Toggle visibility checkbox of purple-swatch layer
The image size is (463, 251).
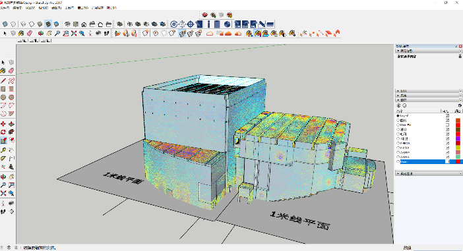(x=447, y=138)
